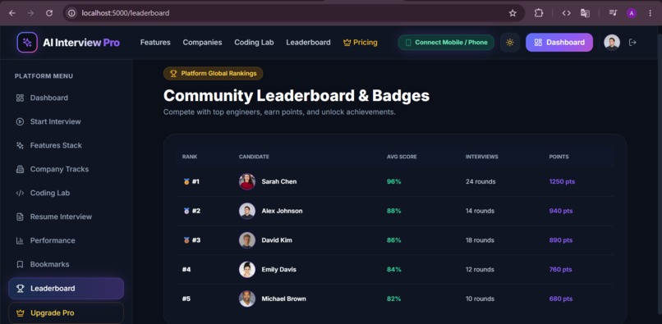Click the 680 pts value
662x324 pixels.
click(x=561, y=299)
